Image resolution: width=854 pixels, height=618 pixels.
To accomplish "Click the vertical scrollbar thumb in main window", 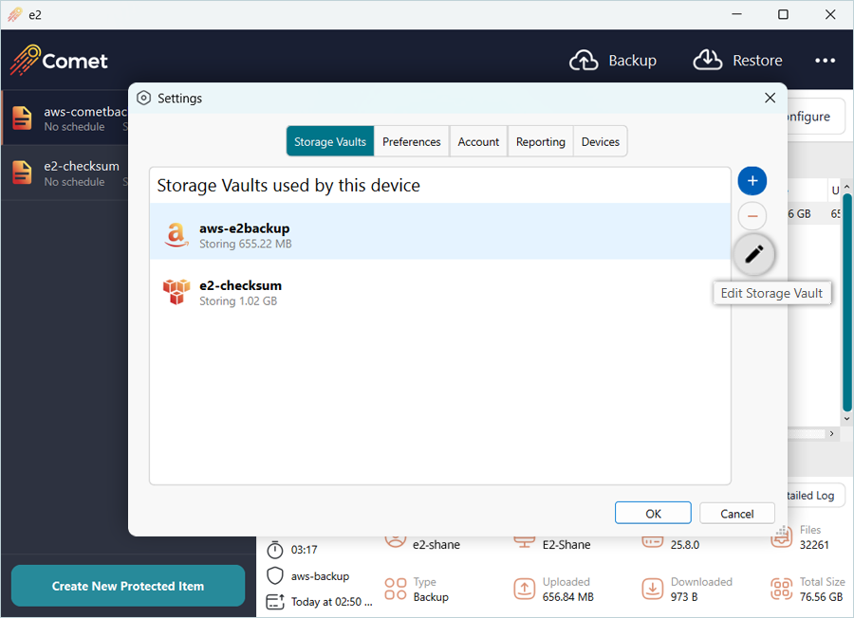I will 847,302.
